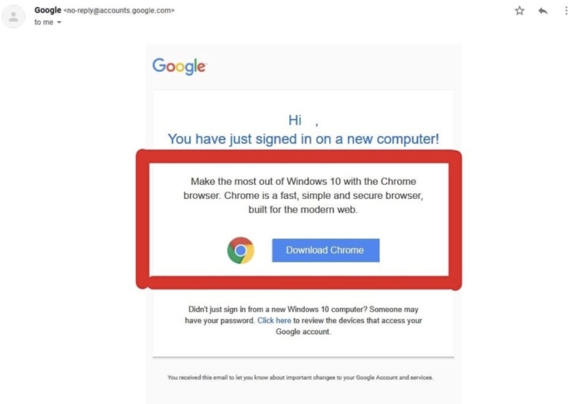Click the Chrome logo icon

click(240, 250)
